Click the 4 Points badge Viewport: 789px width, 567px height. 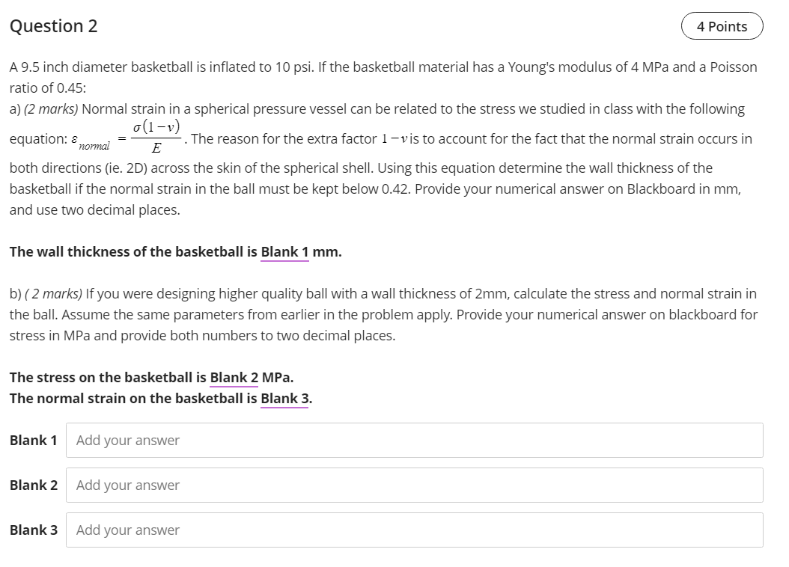tap(721, 25)
